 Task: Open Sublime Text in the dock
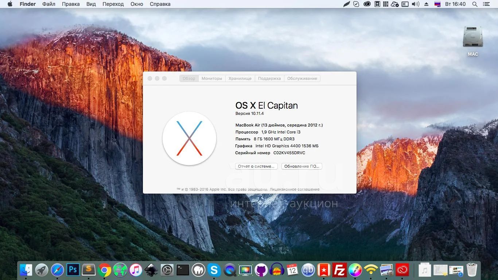(x=89, y=270)
